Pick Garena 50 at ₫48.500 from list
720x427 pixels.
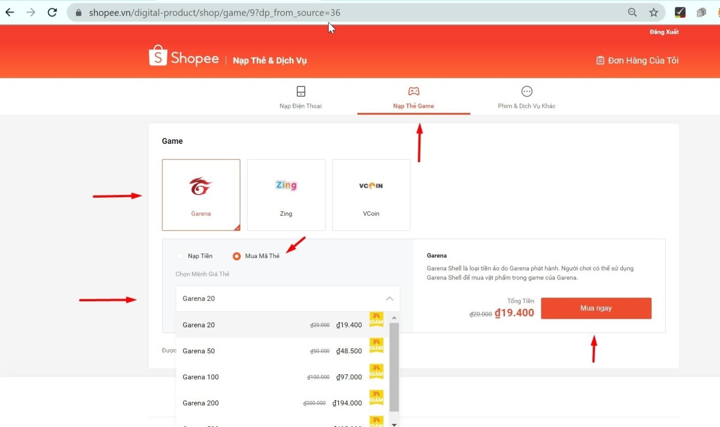tap(282, 351)
